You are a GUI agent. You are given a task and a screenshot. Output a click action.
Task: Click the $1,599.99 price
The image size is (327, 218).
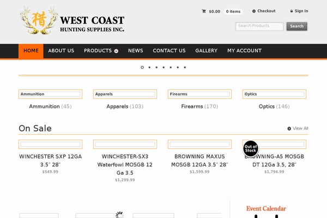(199, 172)
